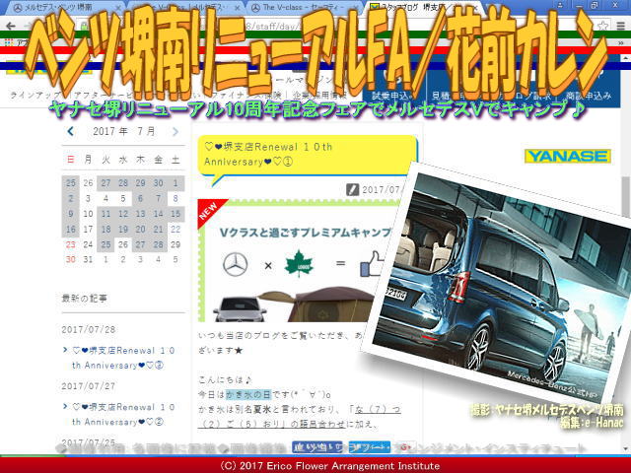Open the ラインアップ menu item
Image resolution: width=631 pixels, height=473 pixels.
(x=37, y=96)
